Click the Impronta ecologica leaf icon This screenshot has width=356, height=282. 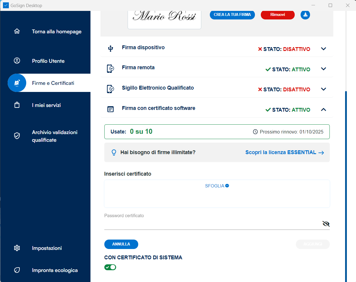tap(17, 270)
